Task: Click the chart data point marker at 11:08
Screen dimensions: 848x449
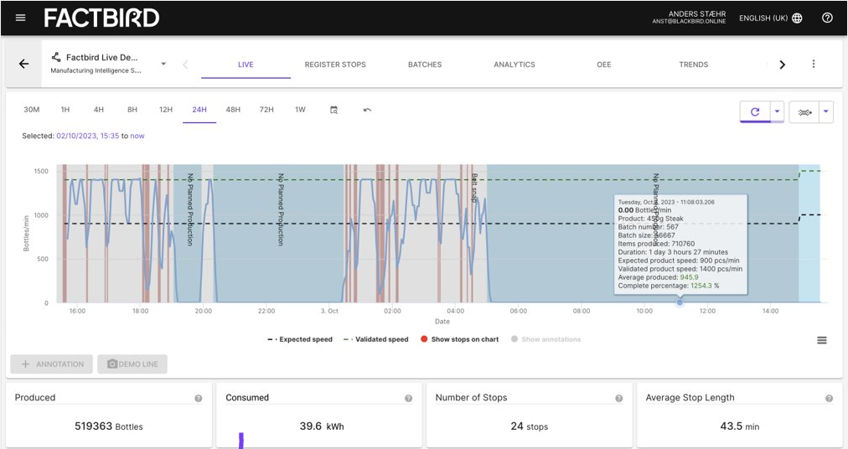Action: tap(680, 302)
